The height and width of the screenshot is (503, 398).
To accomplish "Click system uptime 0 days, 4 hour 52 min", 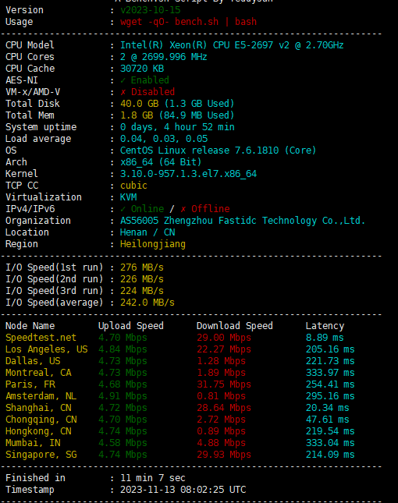I will pyautogui.click(x=177, y=127).
